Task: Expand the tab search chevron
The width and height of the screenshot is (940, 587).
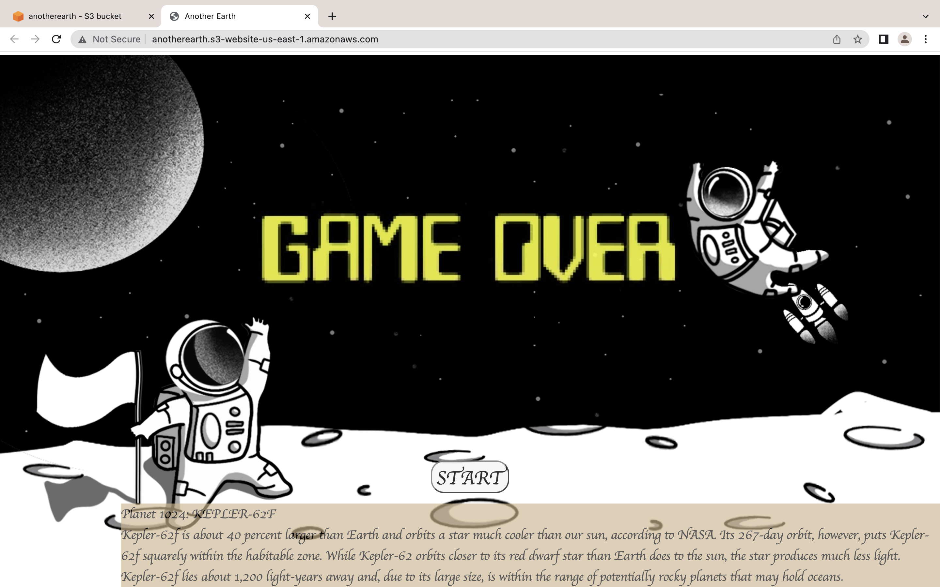Action: [x=926, y=16]
